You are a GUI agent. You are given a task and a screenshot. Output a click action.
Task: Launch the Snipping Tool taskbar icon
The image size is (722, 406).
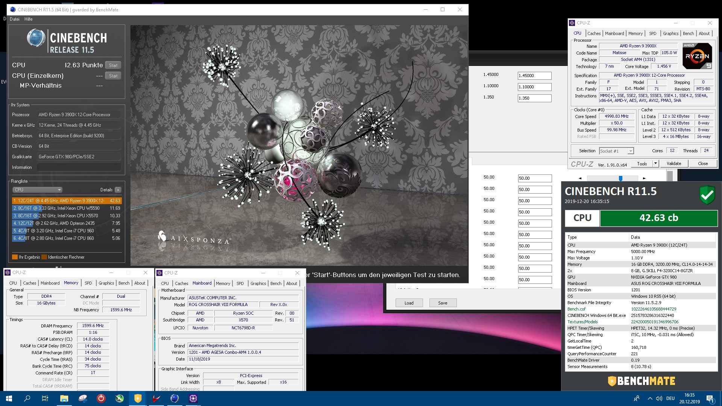(x=83, y=398)
